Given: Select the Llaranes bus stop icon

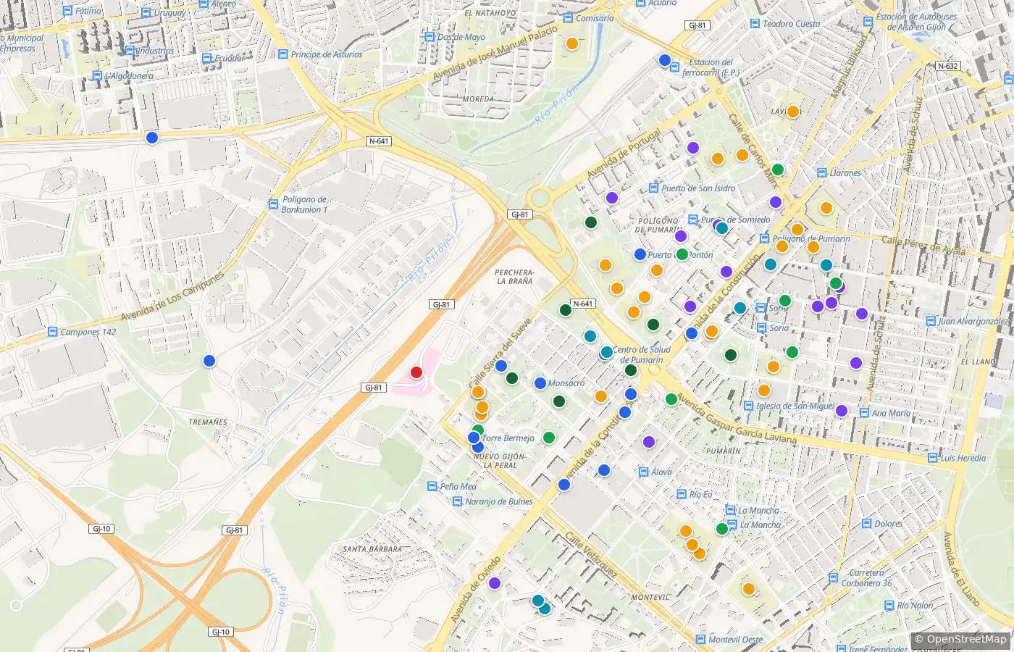Looking at the screenshot, I should click(x=822, y=173).
